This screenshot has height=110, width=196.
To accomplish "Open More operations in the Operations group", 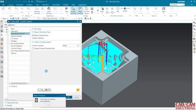I will click(67, 10).
